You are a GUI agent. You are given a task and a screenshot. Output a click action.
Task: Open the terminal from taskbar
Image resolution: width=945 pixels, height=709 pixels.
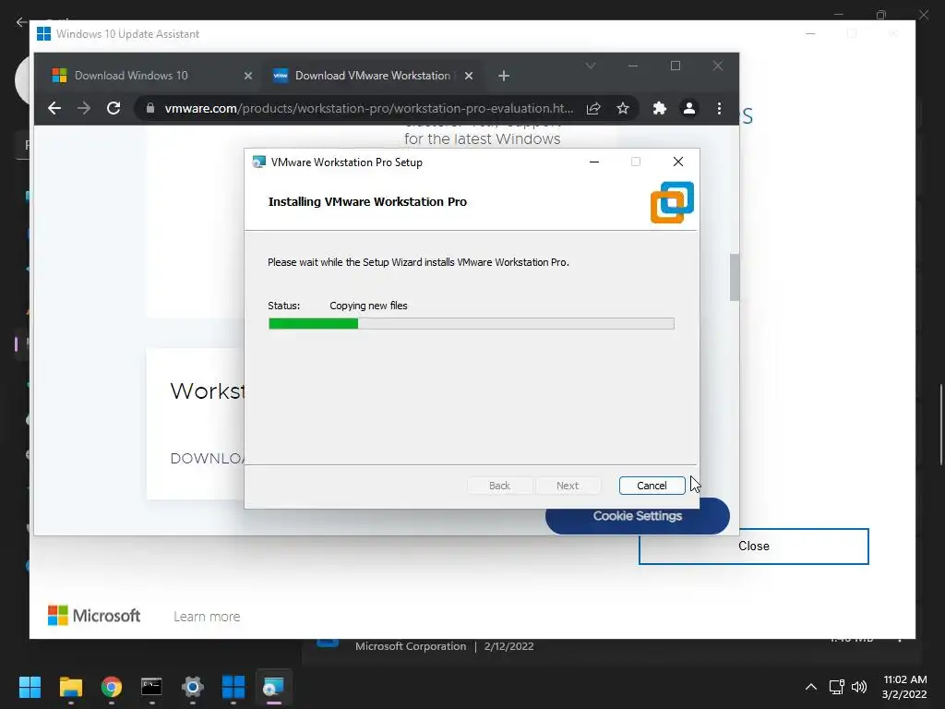[152, 687]
